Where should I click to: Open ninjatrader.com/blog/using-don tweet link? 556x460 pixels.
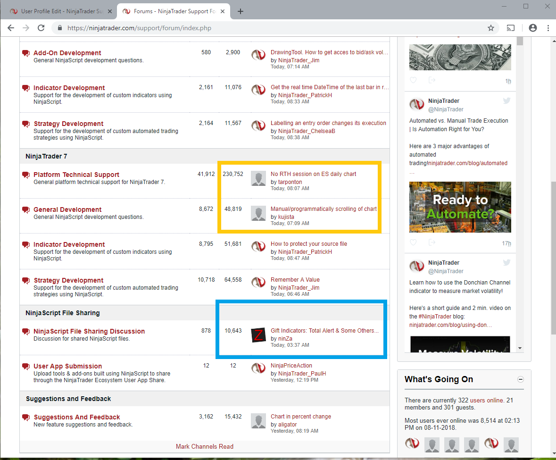[x=450, y=325]
